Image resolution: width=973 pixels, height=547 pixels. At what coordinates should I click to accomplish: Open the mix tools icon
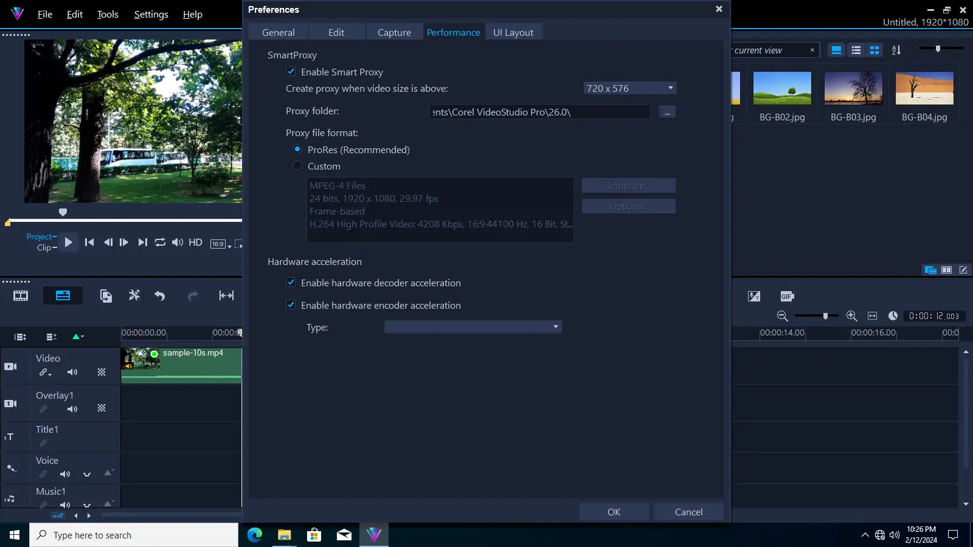(x=134, y=295)
